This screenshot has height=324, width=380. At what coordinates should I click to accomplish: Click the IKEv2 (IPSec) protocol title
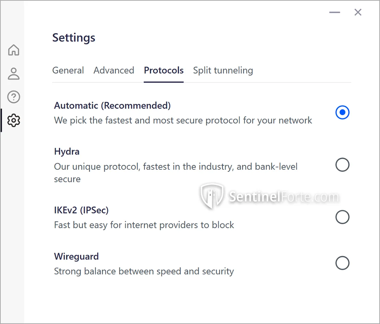click(81, 210)
